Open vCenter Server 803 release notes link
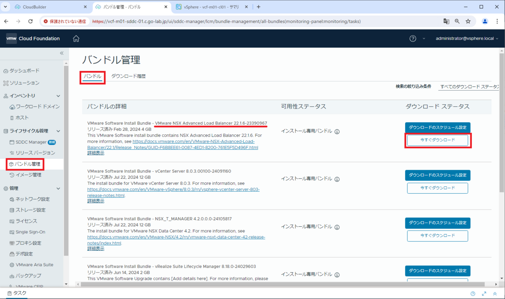505x299 pixels. (173, 192)
